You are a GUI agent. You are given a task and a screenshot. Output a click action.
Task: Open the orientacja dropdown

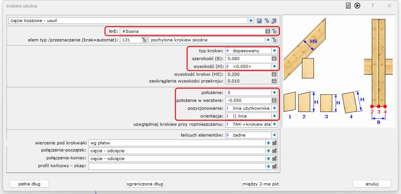coord(274,116)
